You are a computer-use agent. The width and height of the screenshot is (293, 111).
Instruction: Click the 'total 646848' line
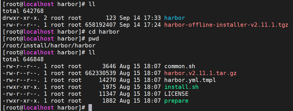[x=23, y=59]
